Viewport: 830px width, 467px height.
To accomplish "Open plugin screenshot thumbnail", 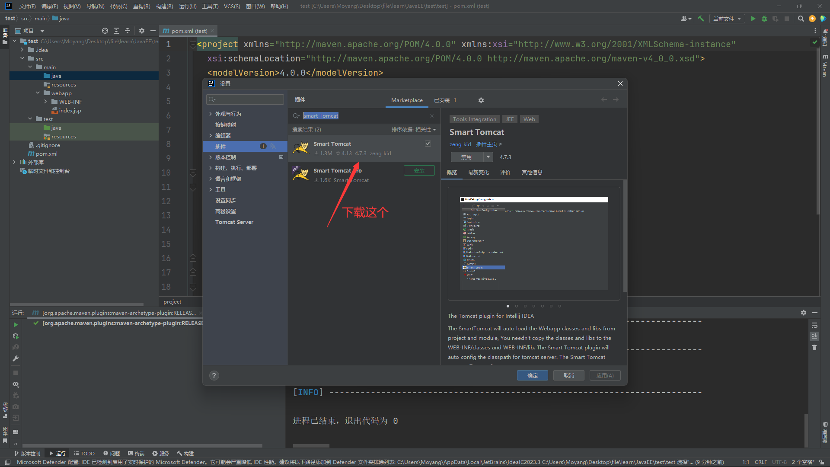I will (534, 243).
